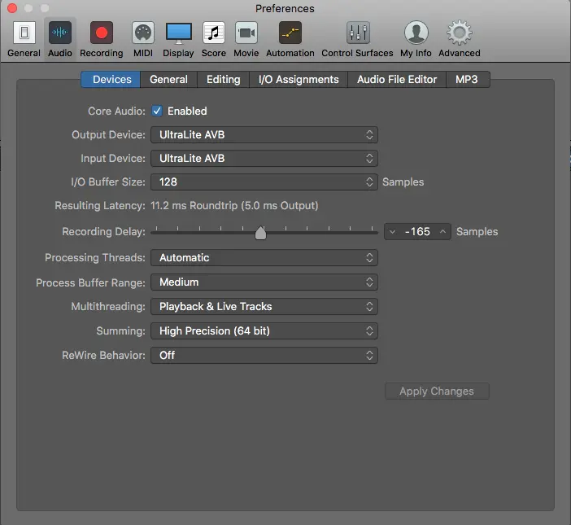Open Score preferences music note icon

pos(214,33)
